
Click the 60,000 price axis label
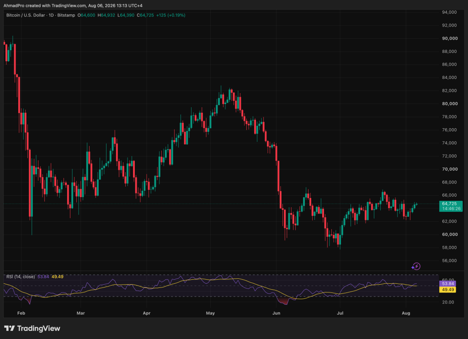[x=450, y=235]
